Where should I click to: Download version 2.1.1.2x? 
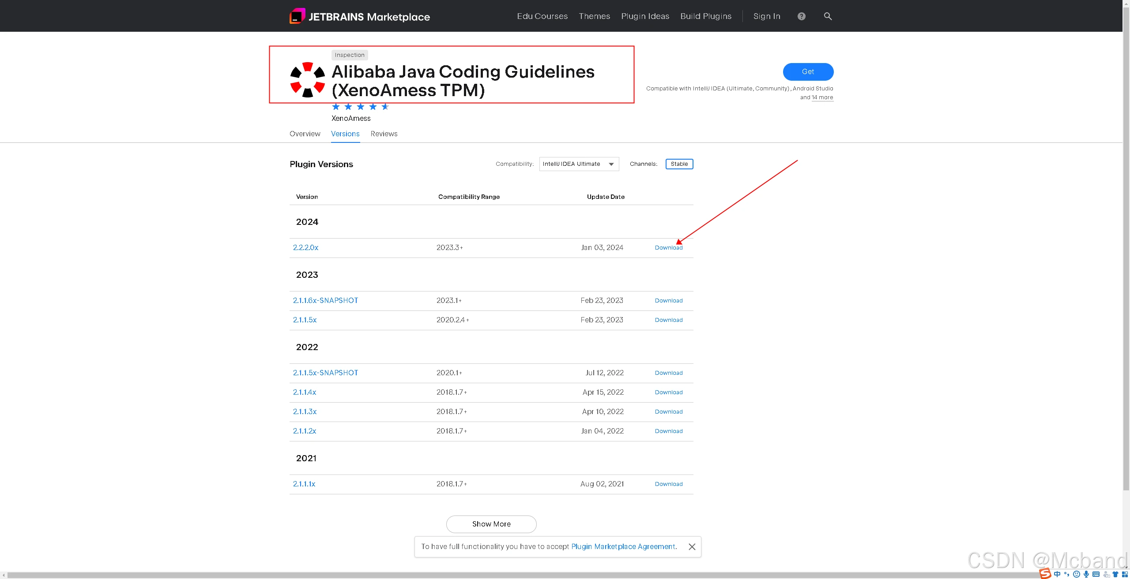click(668, 431)
